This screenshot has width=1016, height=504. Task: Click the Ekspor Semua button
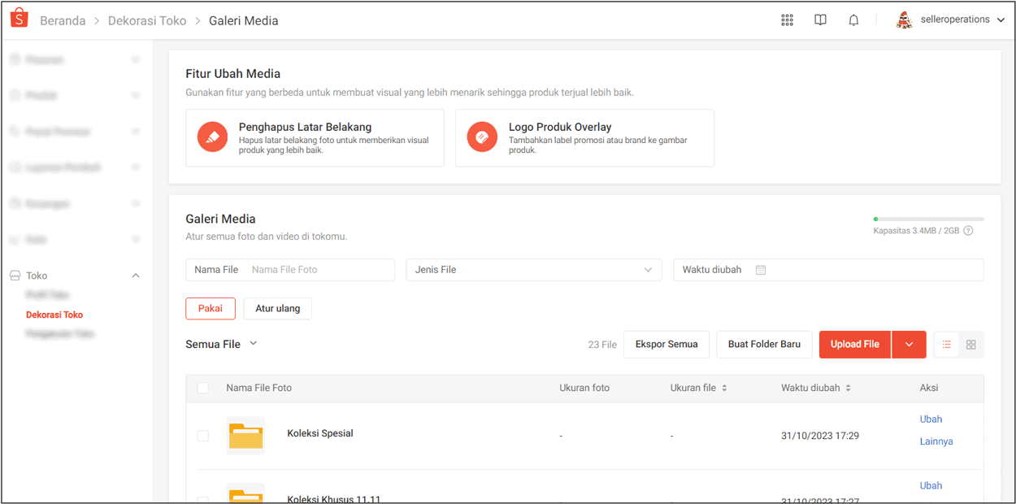[x=666, y=345]
